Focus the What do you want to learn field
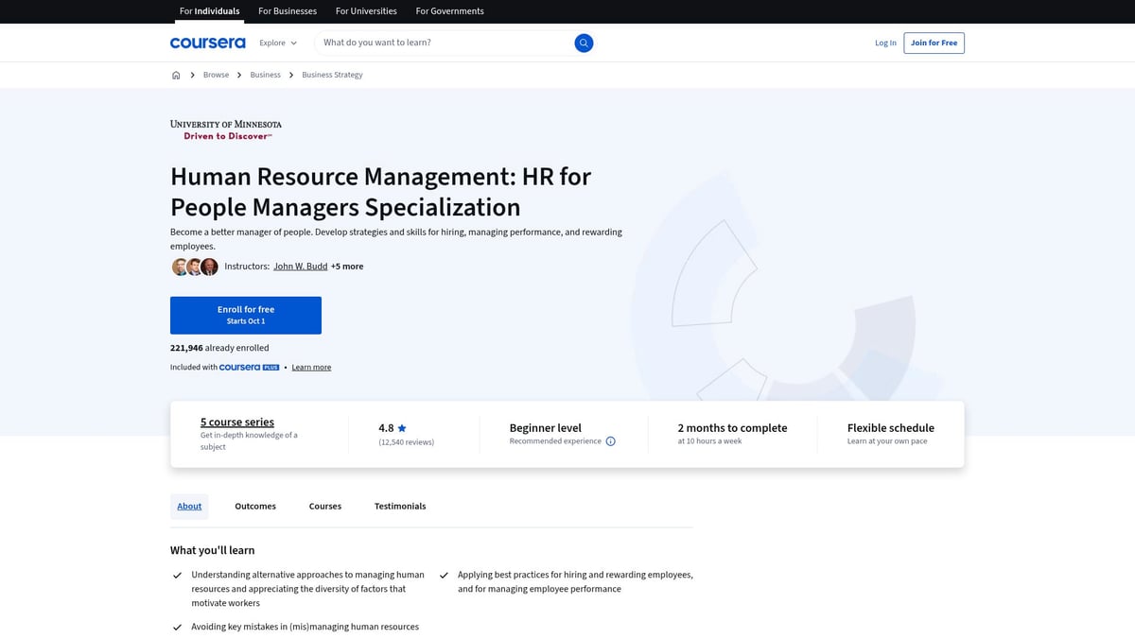 click(445, 43)
